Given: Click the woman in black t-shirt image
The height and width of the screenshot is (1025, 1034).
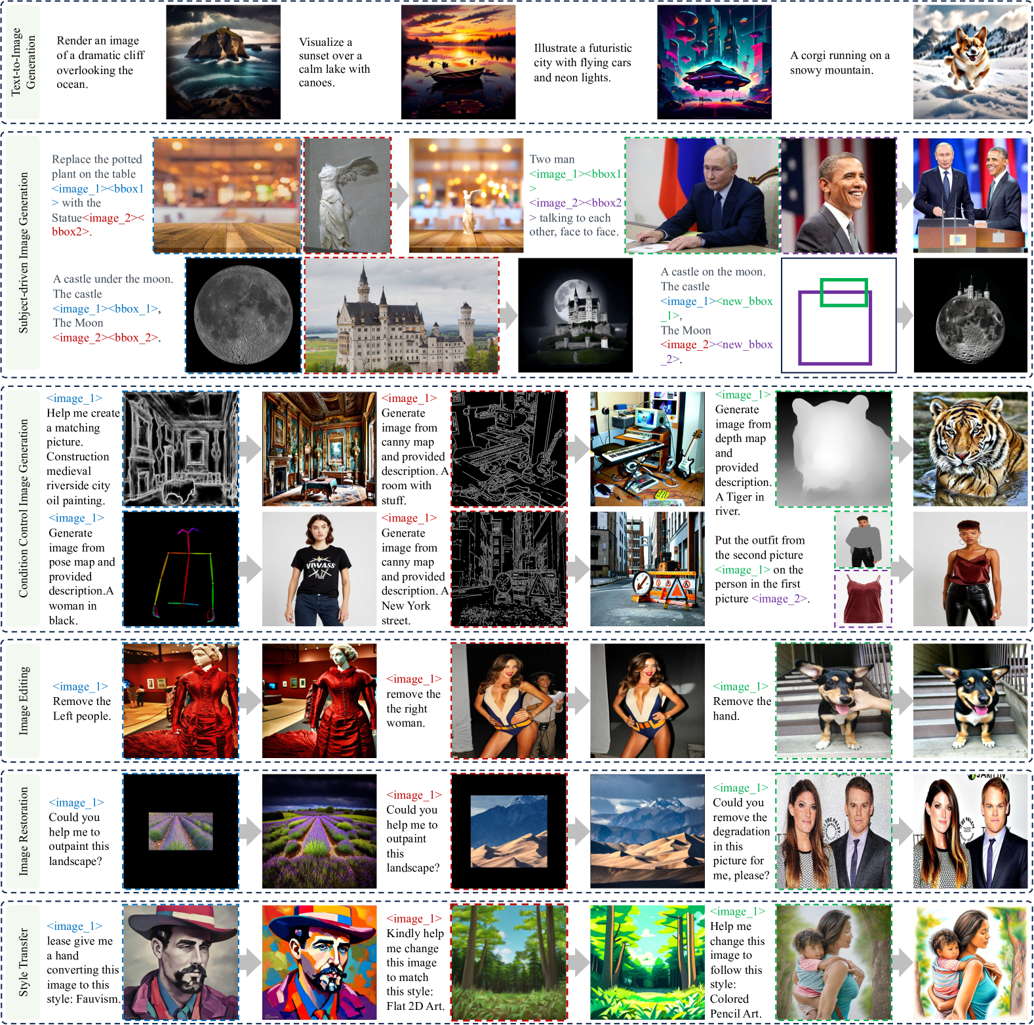Looking at the screenshot, I should point(319,569).
